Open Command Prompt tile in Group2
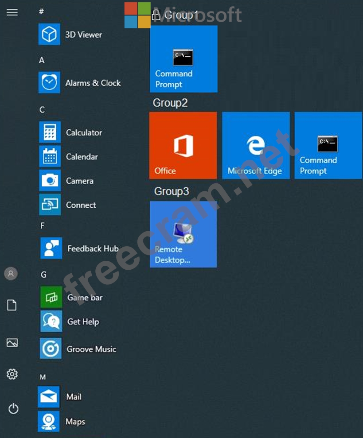 tap(328, 146)
